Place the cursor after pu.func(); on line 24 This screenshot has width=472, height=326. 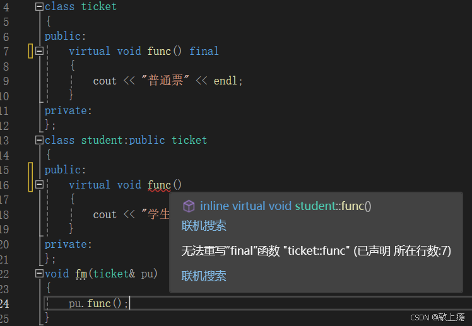click(129, 303)
